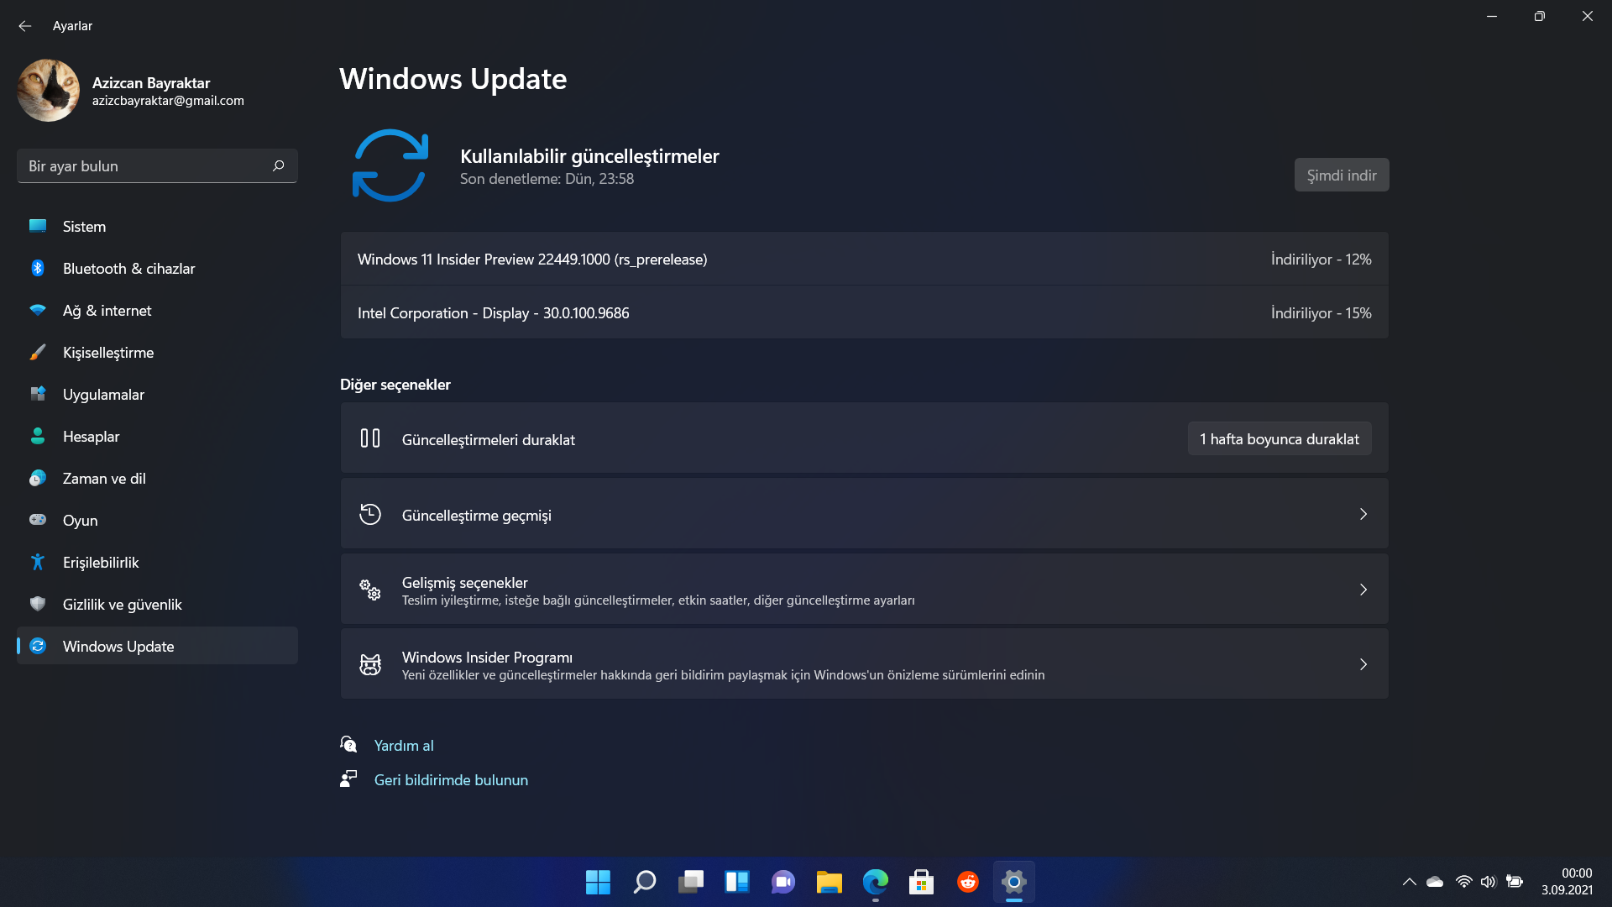Click the large update sync icon
The height and width of the screenshot is (907, 1612).
click(390, 165)
